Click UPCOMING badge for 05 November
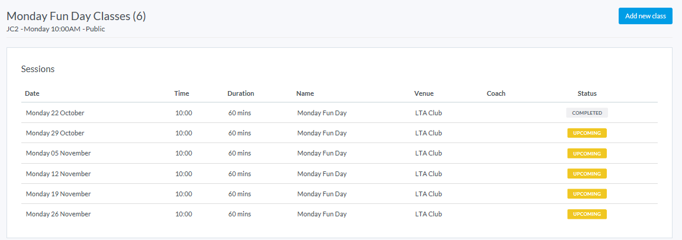682x240 pixels. tap(587, 154)
